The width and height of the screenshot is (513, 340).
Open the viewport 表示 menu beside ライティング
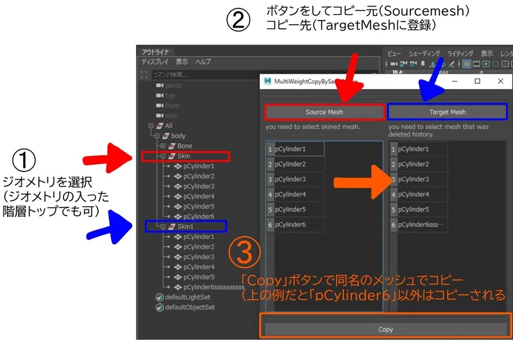click(487, 54)
